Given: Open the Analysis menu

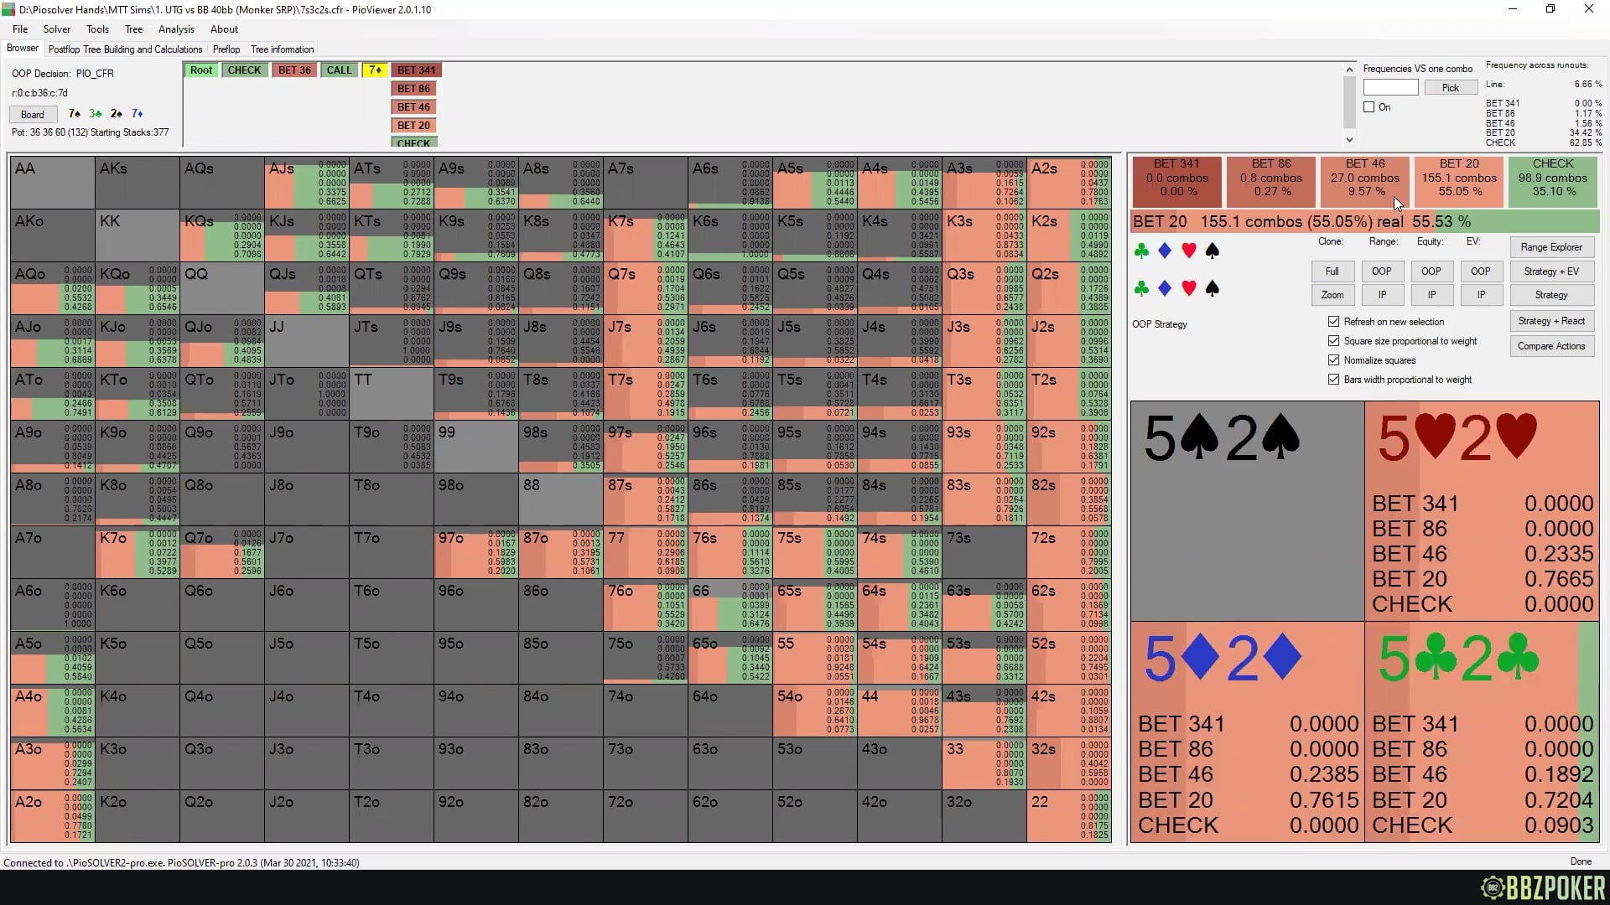Looking at the screenshot, I should [x=176, y=28].
